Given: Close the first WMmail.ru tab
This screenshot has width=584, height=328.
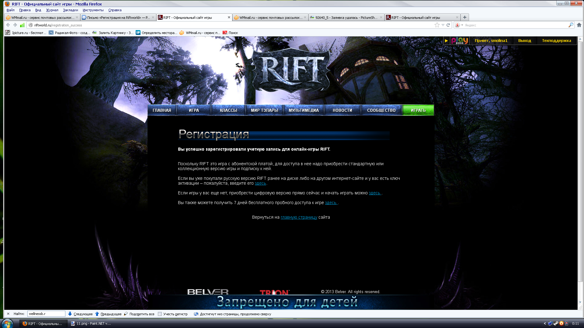Looking at the screenshot, I should coord(77,17).
